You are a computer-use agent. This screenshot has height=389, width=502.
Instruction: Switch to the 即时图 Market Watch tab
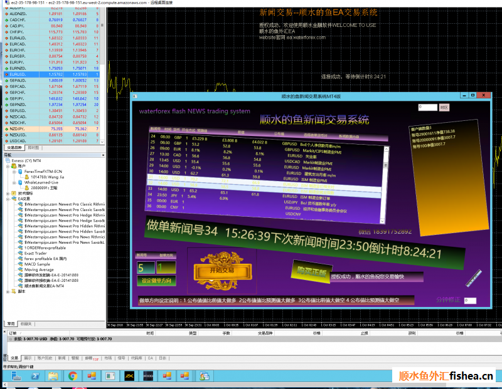[x=33, y=148]
